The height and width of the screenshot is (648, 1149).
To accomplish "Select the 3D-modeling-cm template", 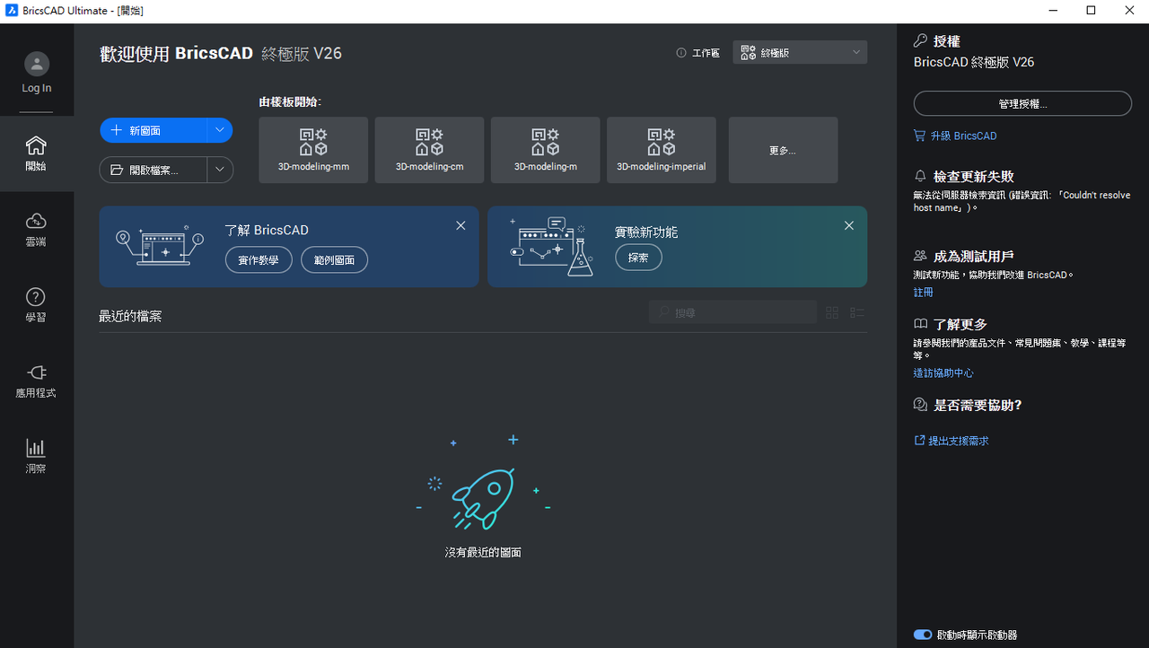I will click(429, 150).
